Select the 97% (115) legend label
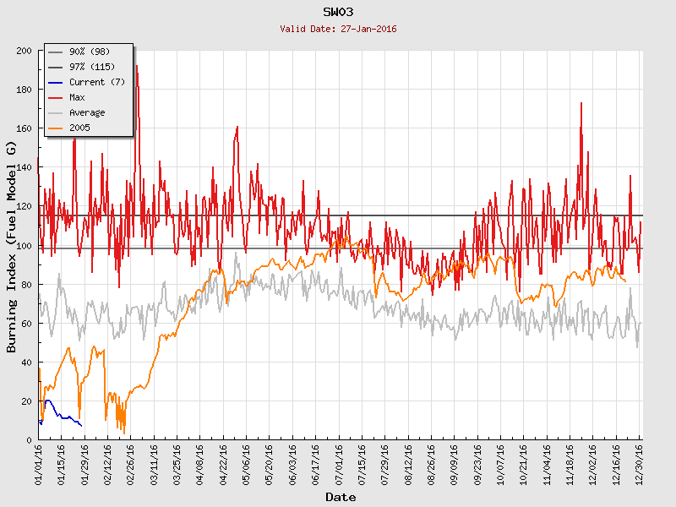This screenshot has width=676, height=507. (x=95, y=67)
